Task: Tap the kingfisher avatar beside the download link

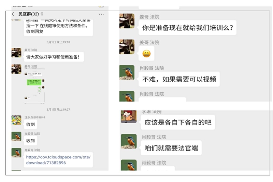Action: (16, 153)
